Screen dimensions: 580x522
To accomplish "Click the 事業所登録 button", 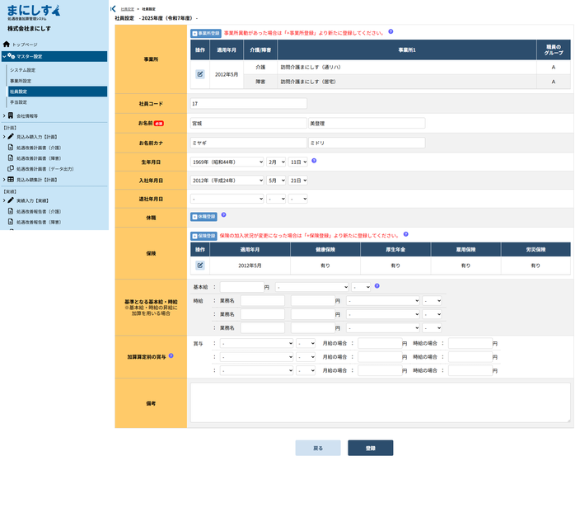I will coord(206,33).
